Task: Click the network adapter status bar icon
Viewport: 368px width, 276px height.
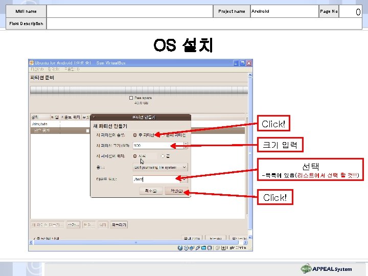Action: [x=192, y=248]
